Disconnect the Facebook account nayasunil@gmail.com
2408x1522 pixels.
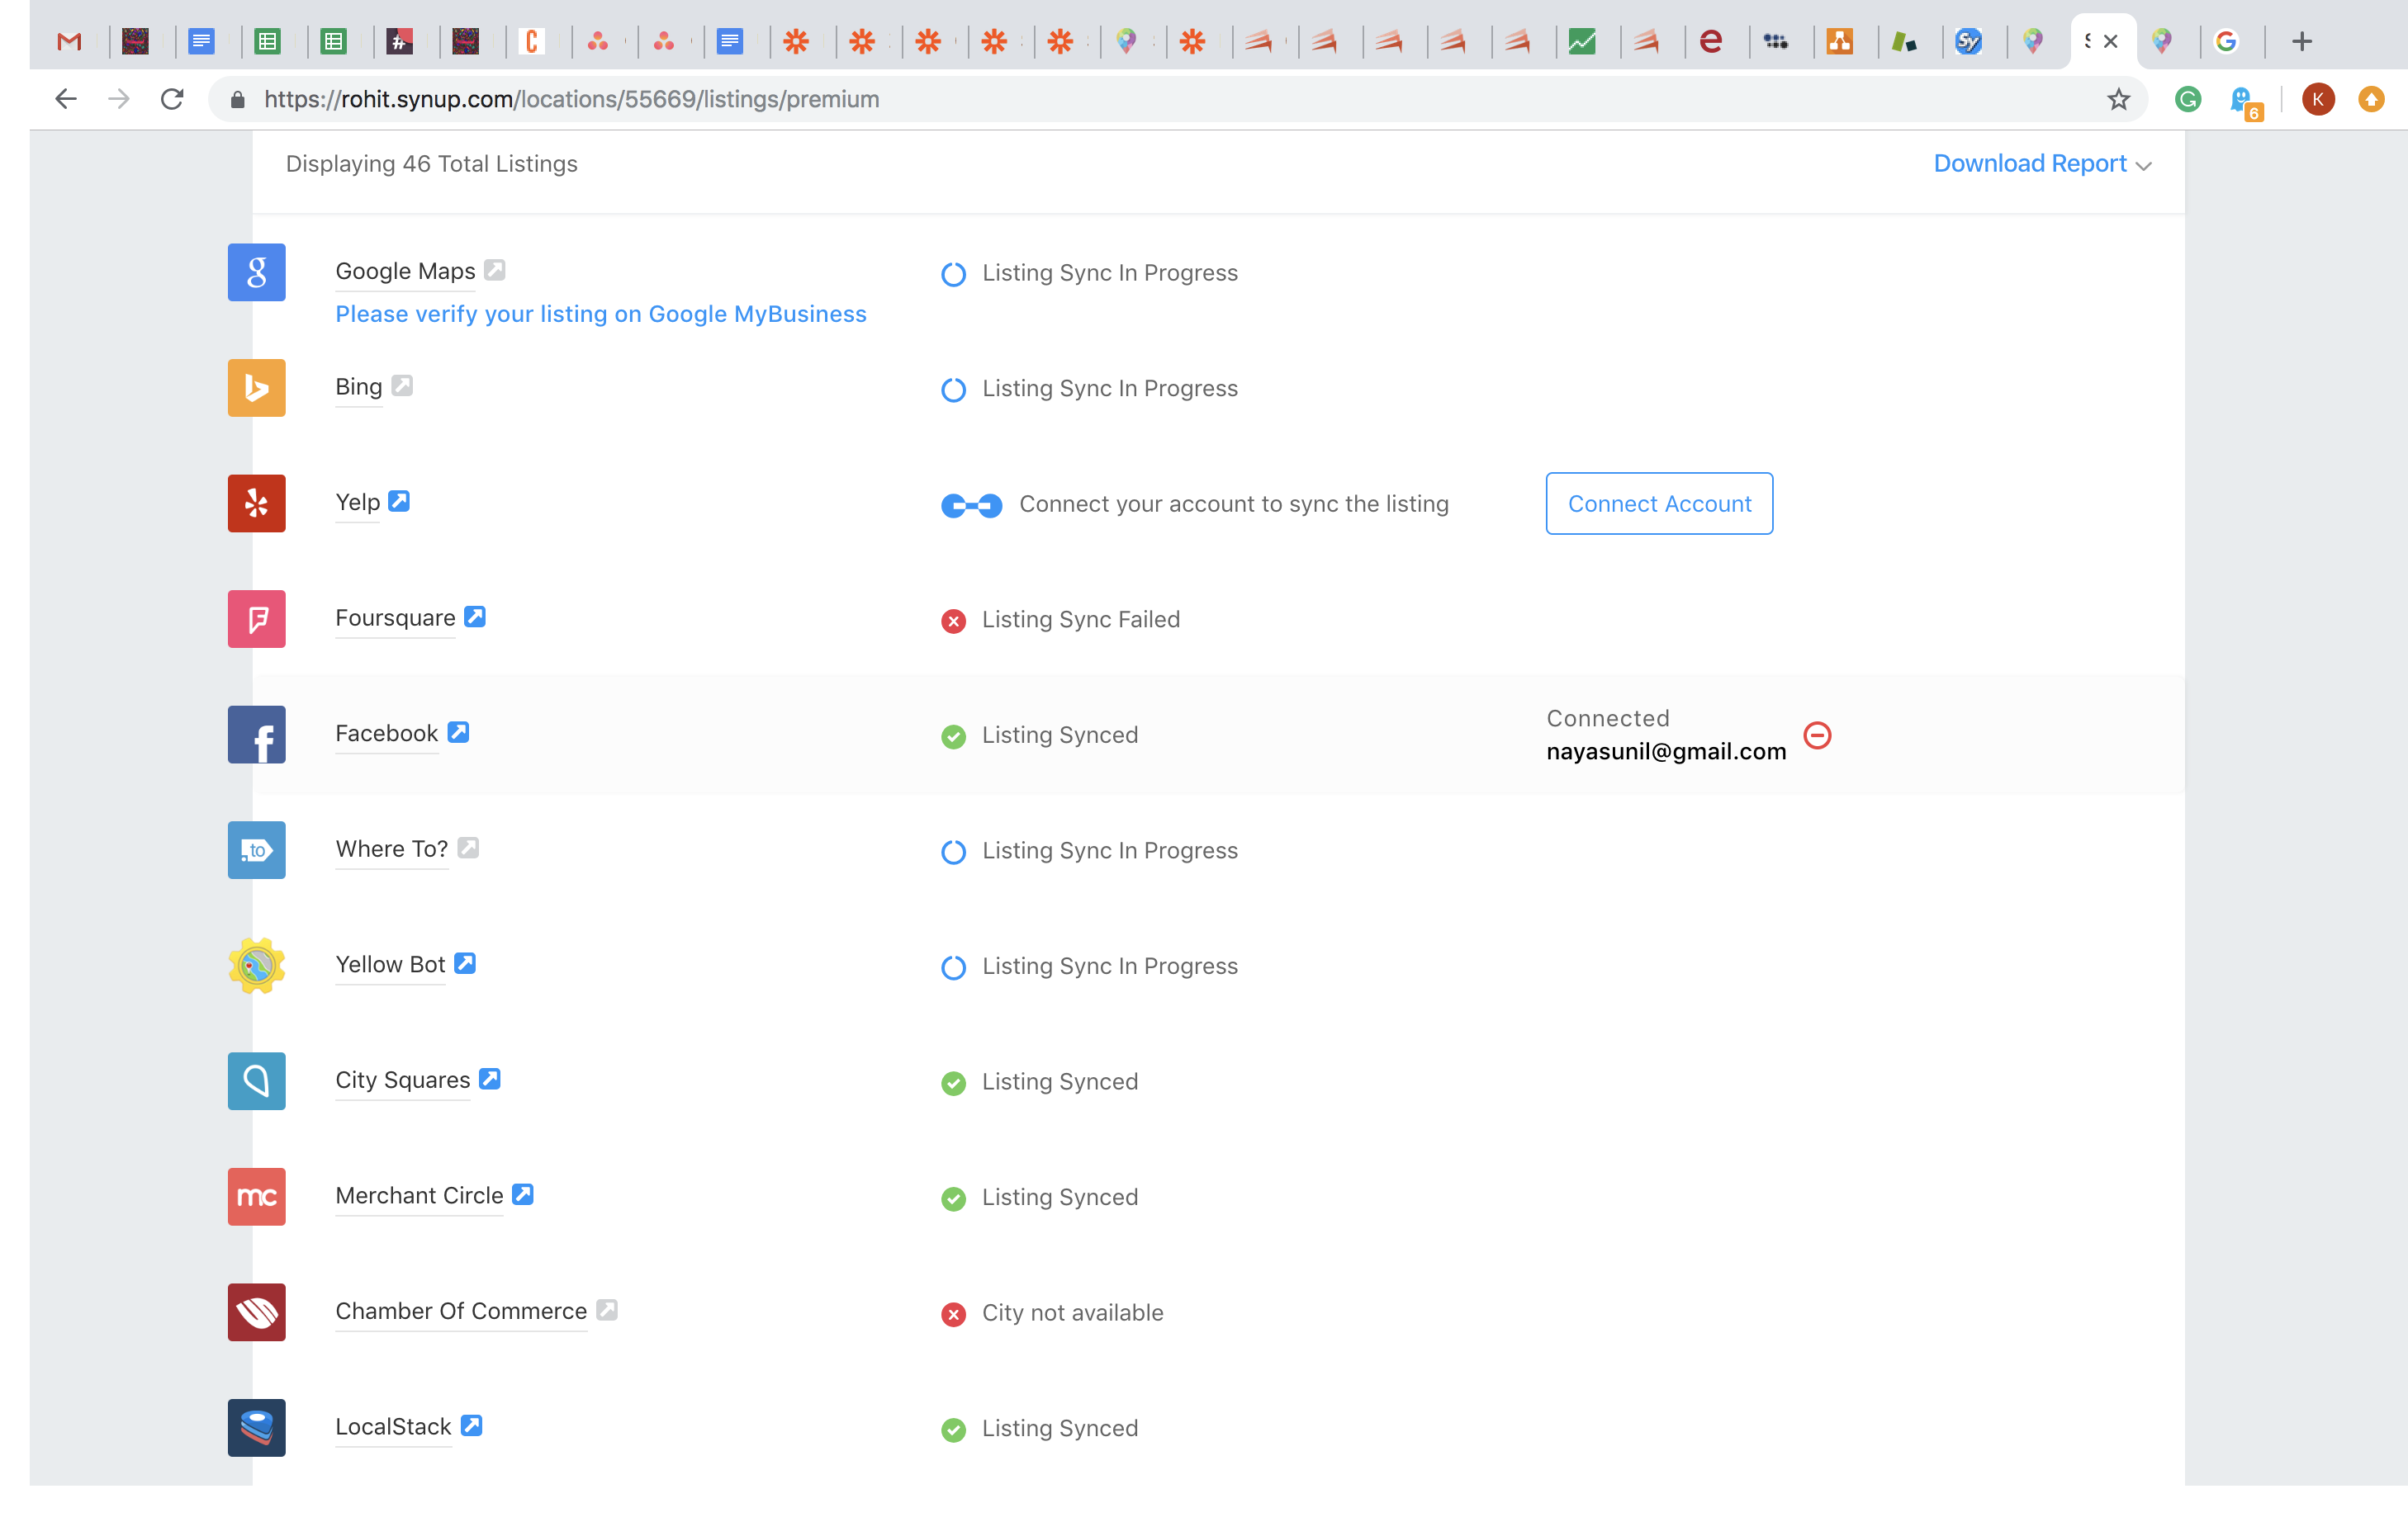click(x=1817, y=735)
